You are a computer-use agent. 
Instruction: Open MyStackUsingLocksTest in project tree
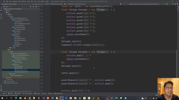(x=21, y=72)
